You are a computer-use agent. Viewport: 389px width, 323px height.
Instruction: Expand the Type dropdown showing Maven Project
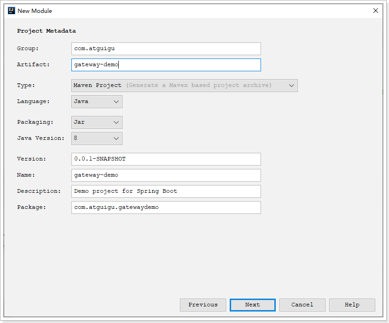[185, 86]
